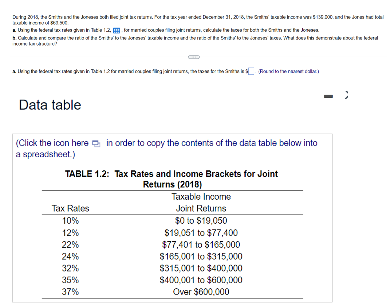This screenshot has width=390, height=308.
Task: Open the Table 1.2 data table icon
Action: (x=117, y=30)
